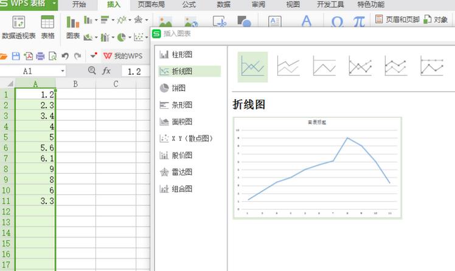Click cell A5 containing value 5
Viewport: 455px width, 271px height.
tap(35, 137)
